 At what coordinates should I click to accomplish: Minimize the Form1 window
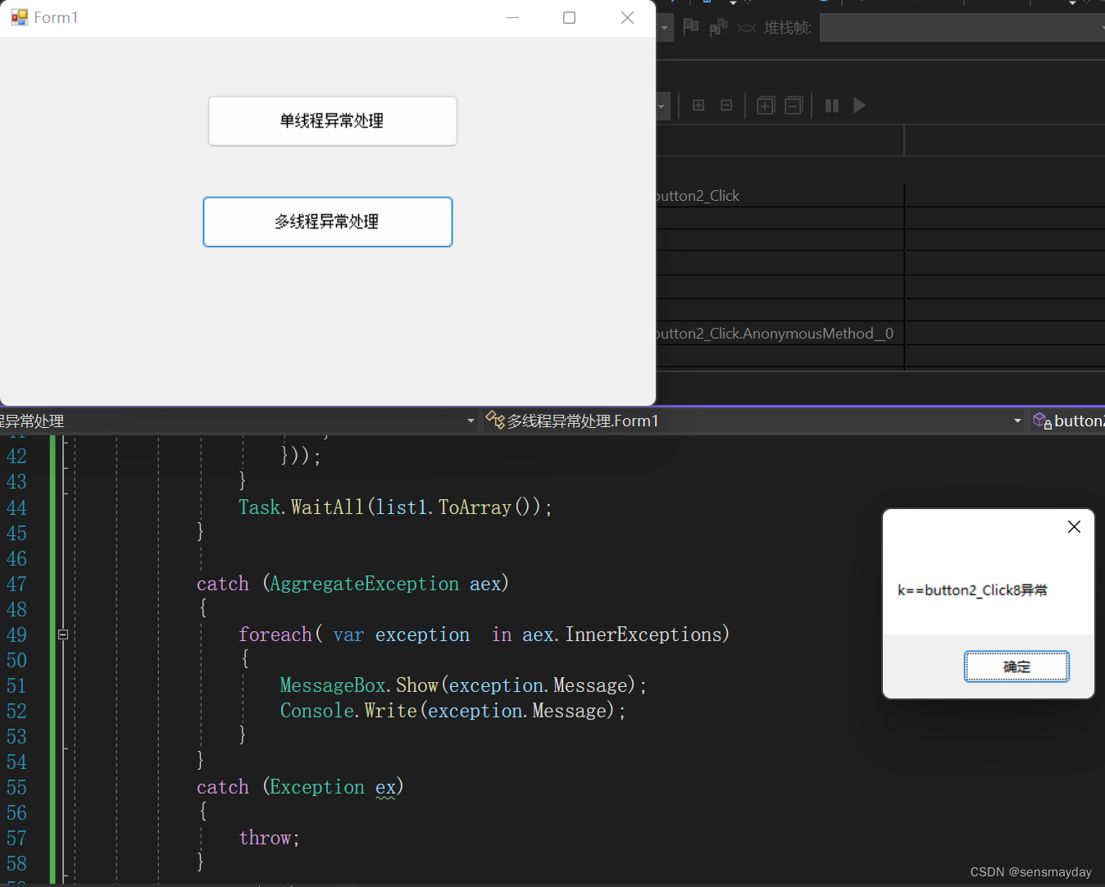pos(513,17)
